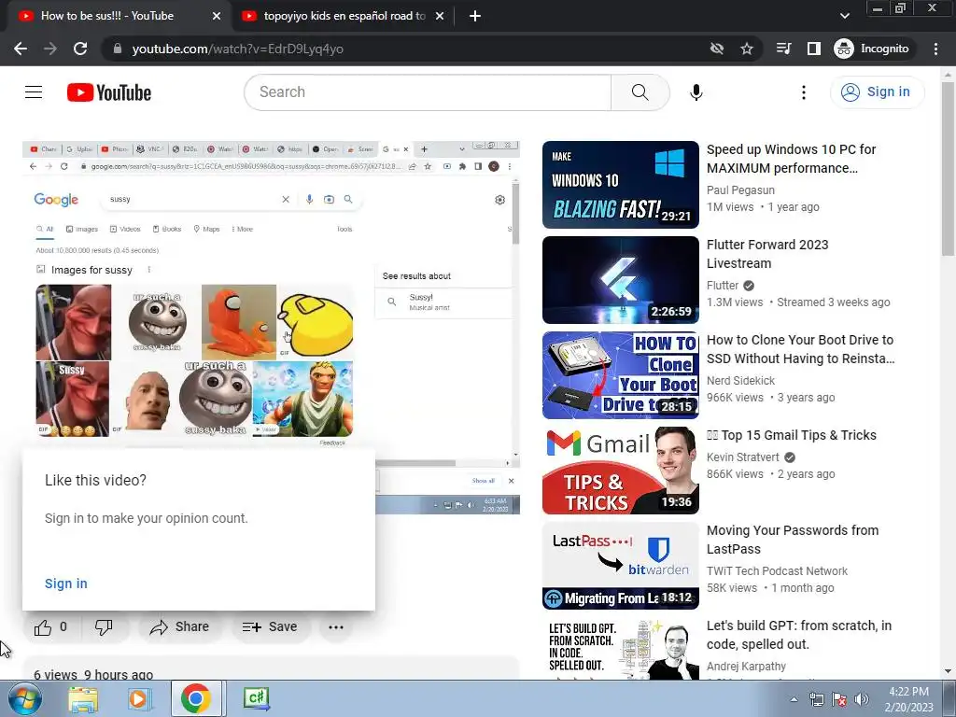Click Sign in link in like popup
Screen dimensions: 956x717
[66, 583]
